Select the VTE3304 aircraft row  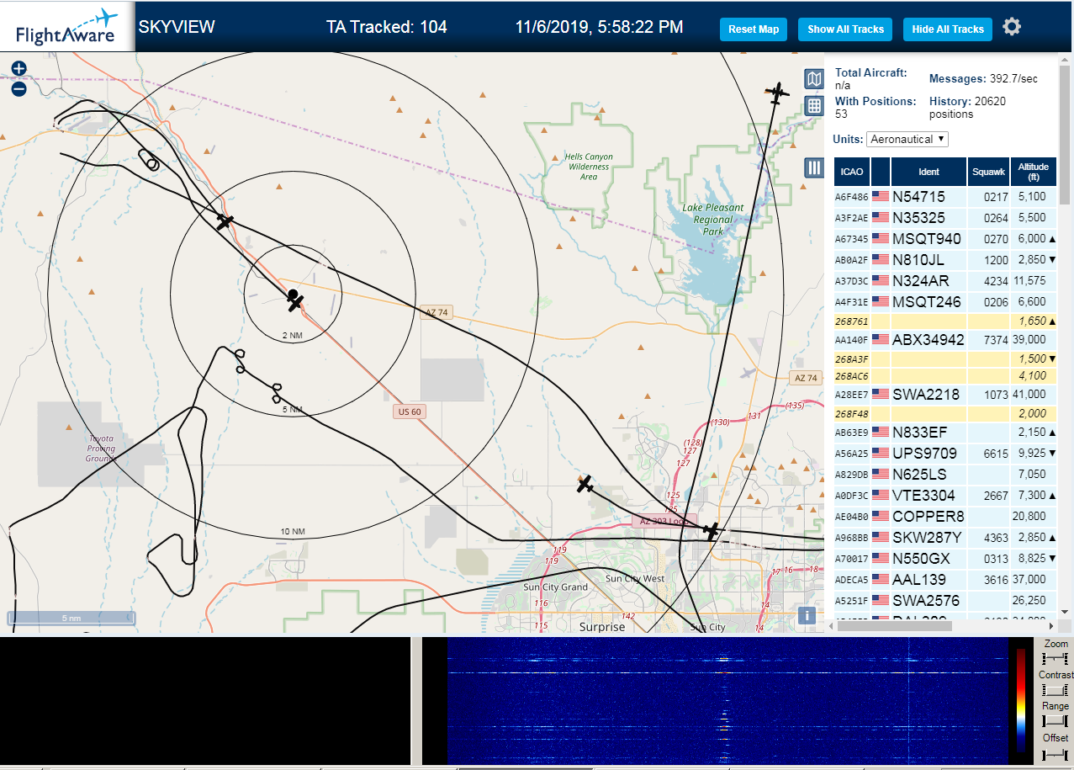pos(945,496)
